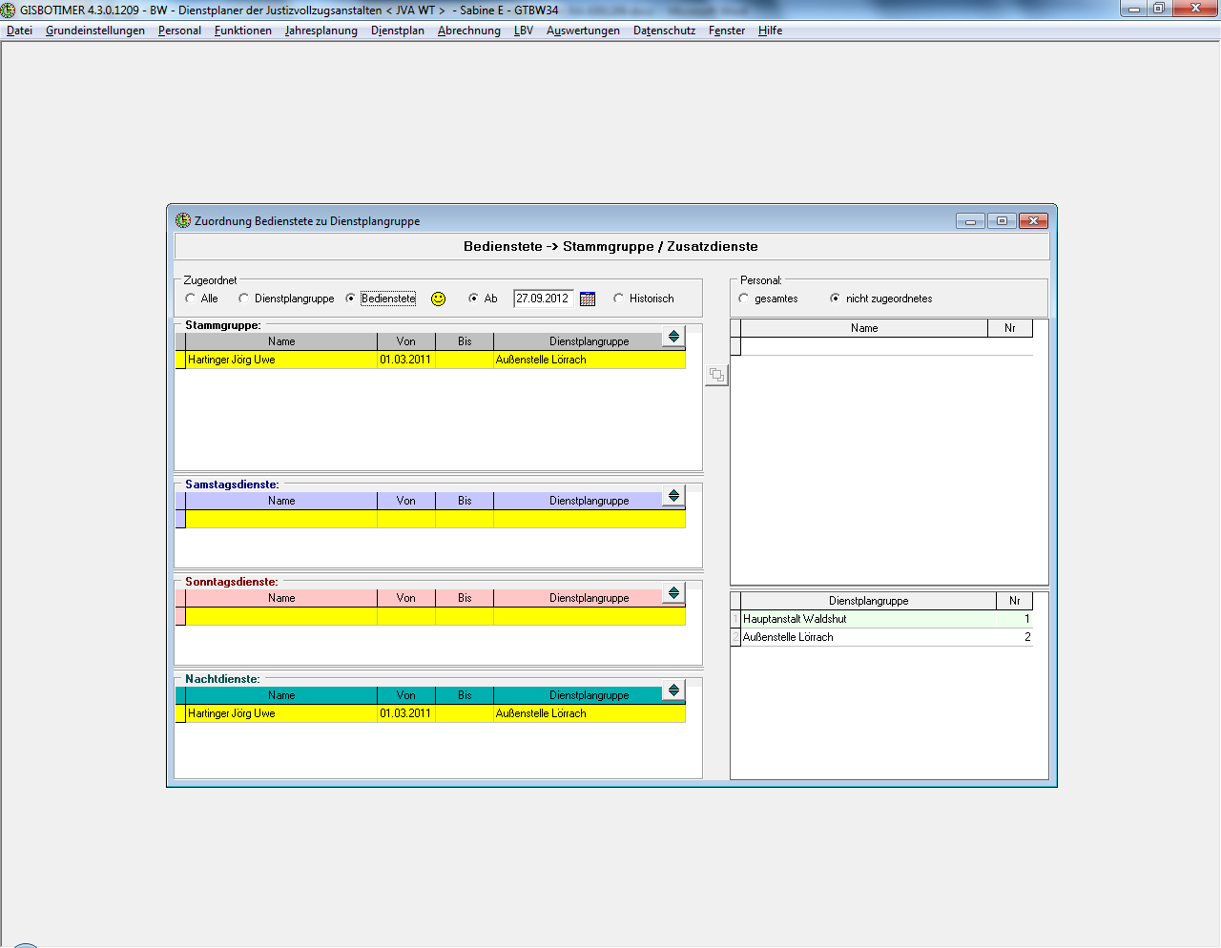Click the sort arrows in Stammgruppe table

[x=673, y=337]
